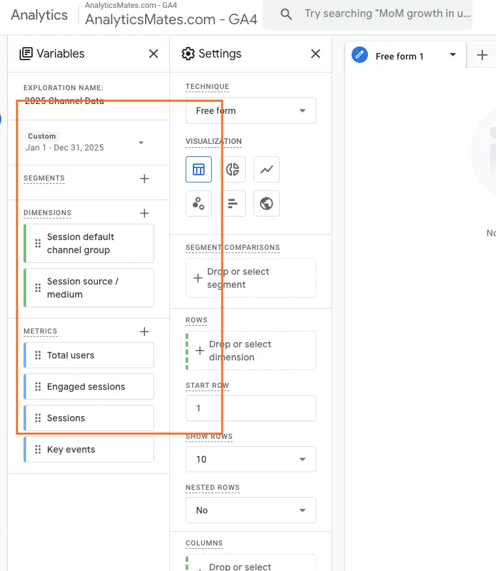
Task: Click Drop or select in Columns
Action: (251, 563)
